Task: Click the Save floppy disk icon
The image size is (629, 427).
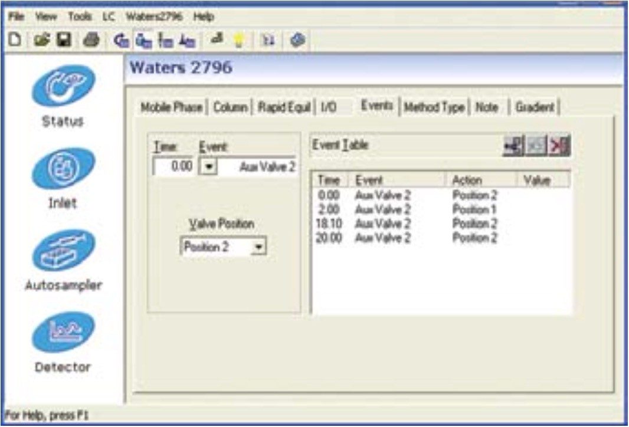Action: 64,40
